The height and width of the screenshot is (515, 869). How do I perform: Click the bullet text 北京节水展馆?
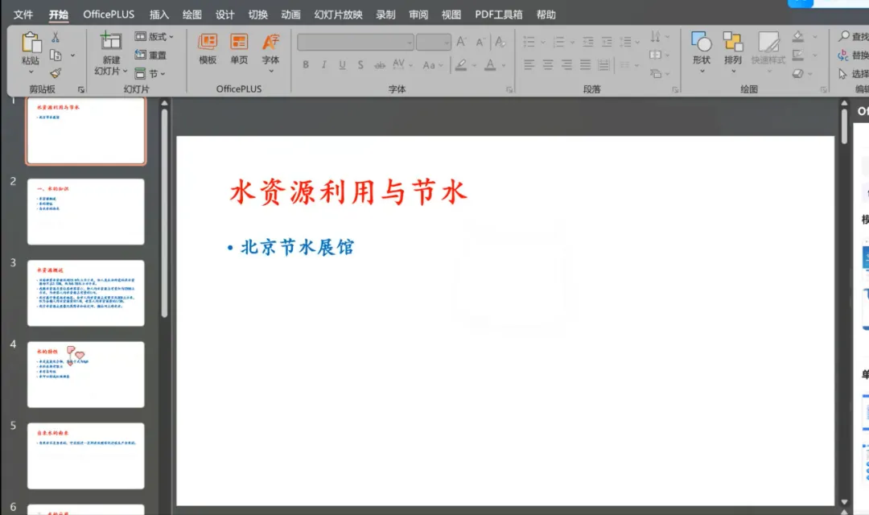tap(297, 247)
